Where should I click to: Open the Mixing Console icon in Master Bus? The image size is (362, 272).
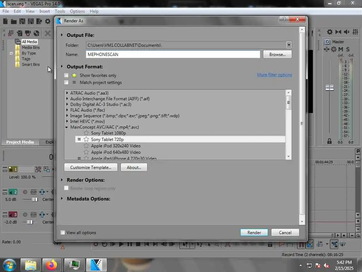point(355,32)
